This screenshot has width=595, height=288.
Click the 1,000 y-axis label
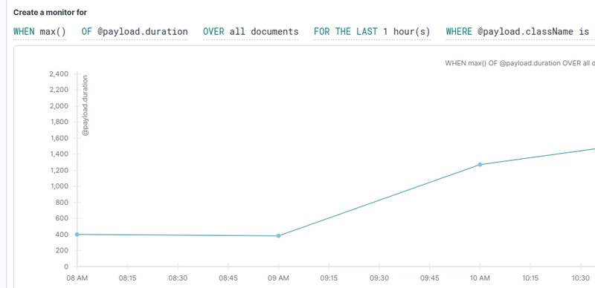click(x=59, y=186)
